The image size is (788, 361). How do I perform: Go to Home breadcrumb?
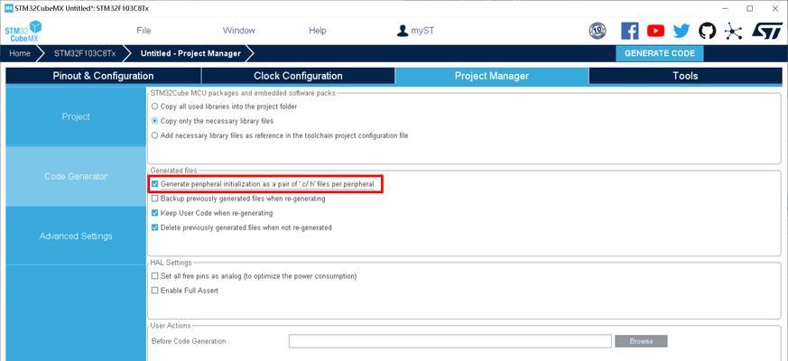(x=20, y=53)
